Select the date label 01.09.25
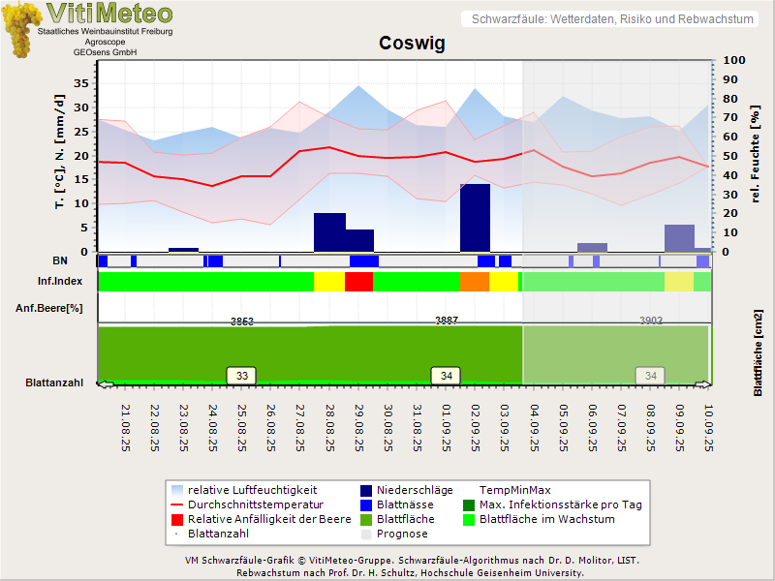This screenshot has height=581, width=775. [447, 428]
